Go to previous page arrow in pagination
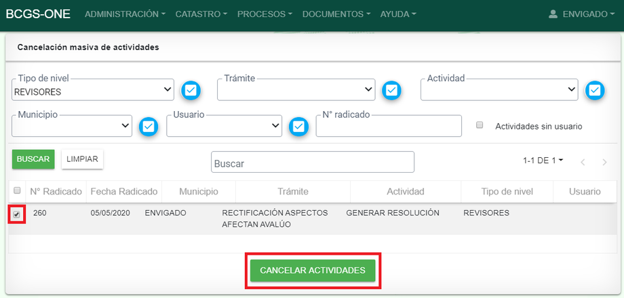 [582, 162]
